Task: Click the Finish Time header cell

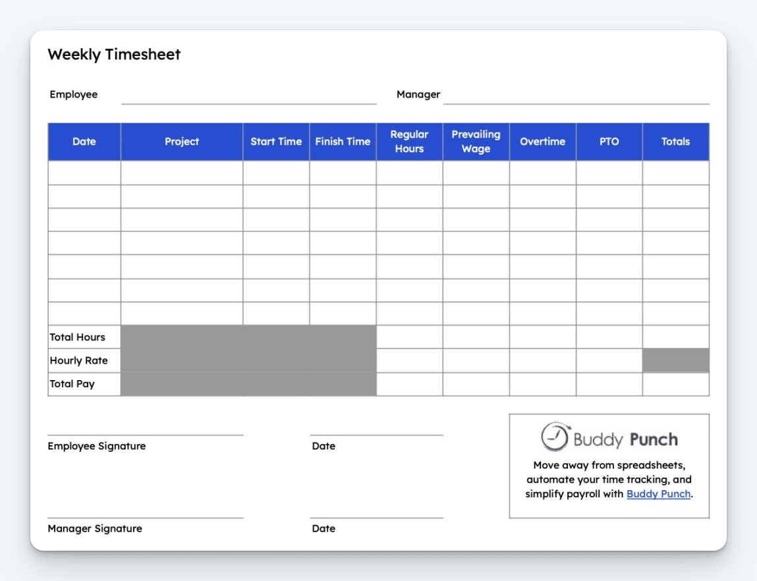Action: (x=343, y=141)
